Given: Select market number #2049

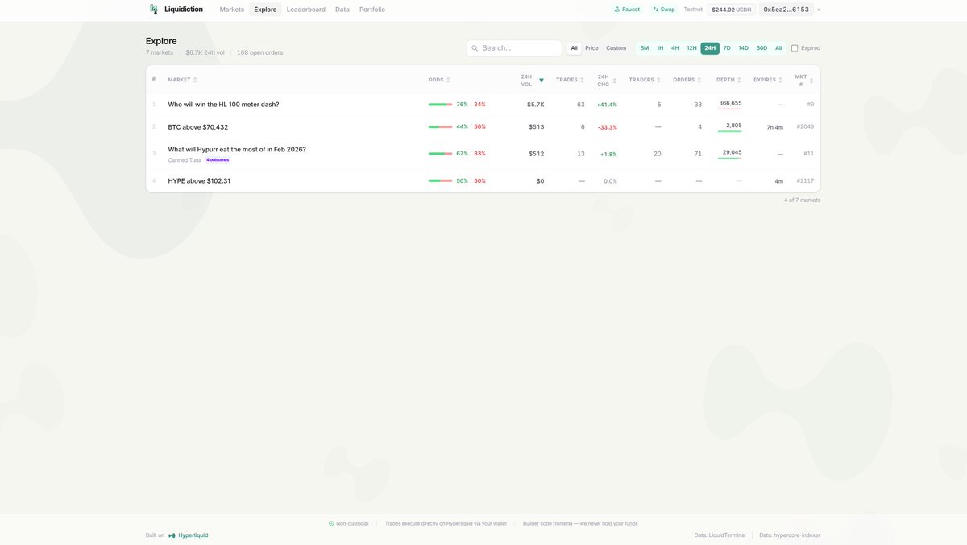Looking at the screenshot, I should coord(805,127).
